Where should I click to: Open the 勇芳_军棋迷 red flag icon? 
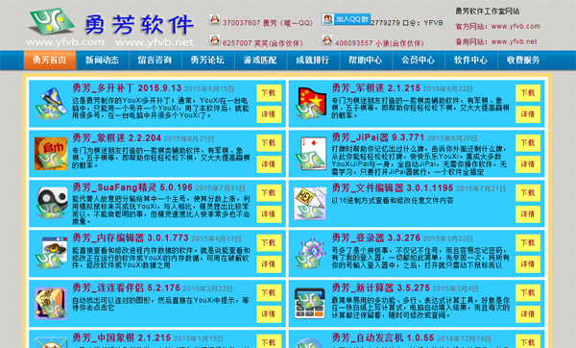point(311,104)
